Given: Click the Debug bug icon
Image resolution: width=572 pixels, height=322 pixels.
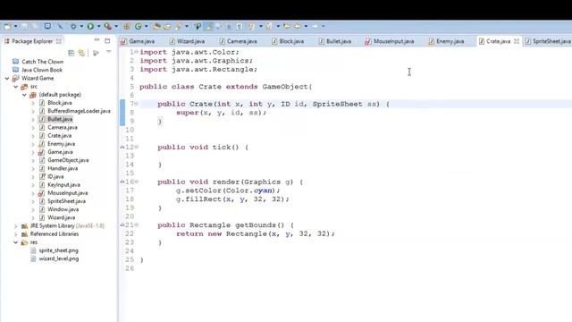Looking at the screenshot, I should coord(73,26).
